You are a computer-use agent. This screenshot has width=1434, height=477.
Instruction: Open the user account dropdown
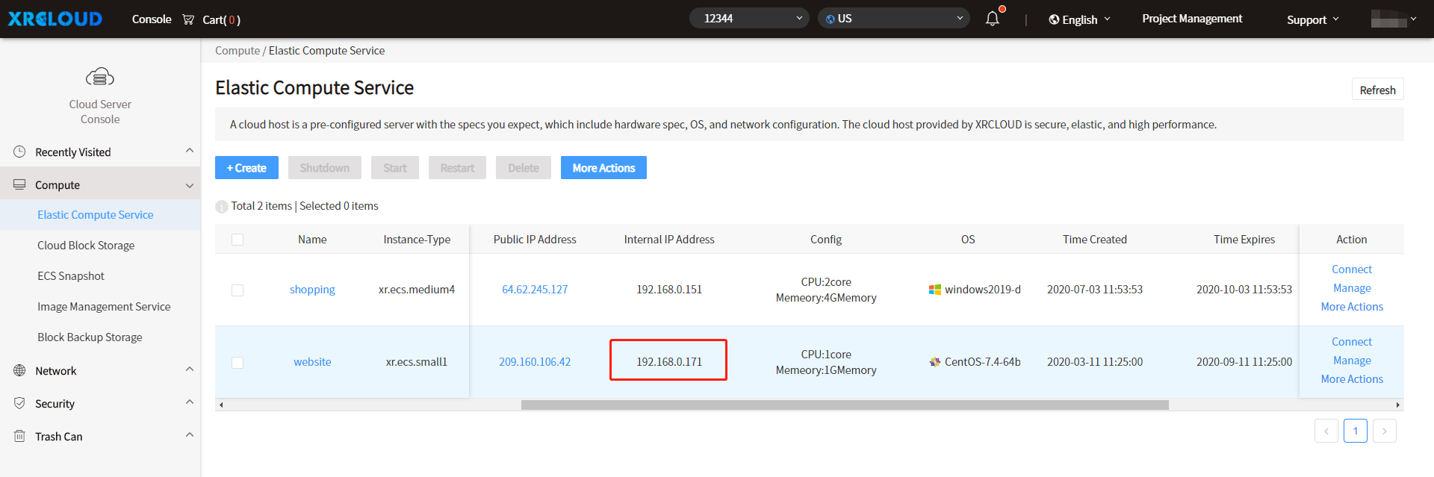(1394, 19)
